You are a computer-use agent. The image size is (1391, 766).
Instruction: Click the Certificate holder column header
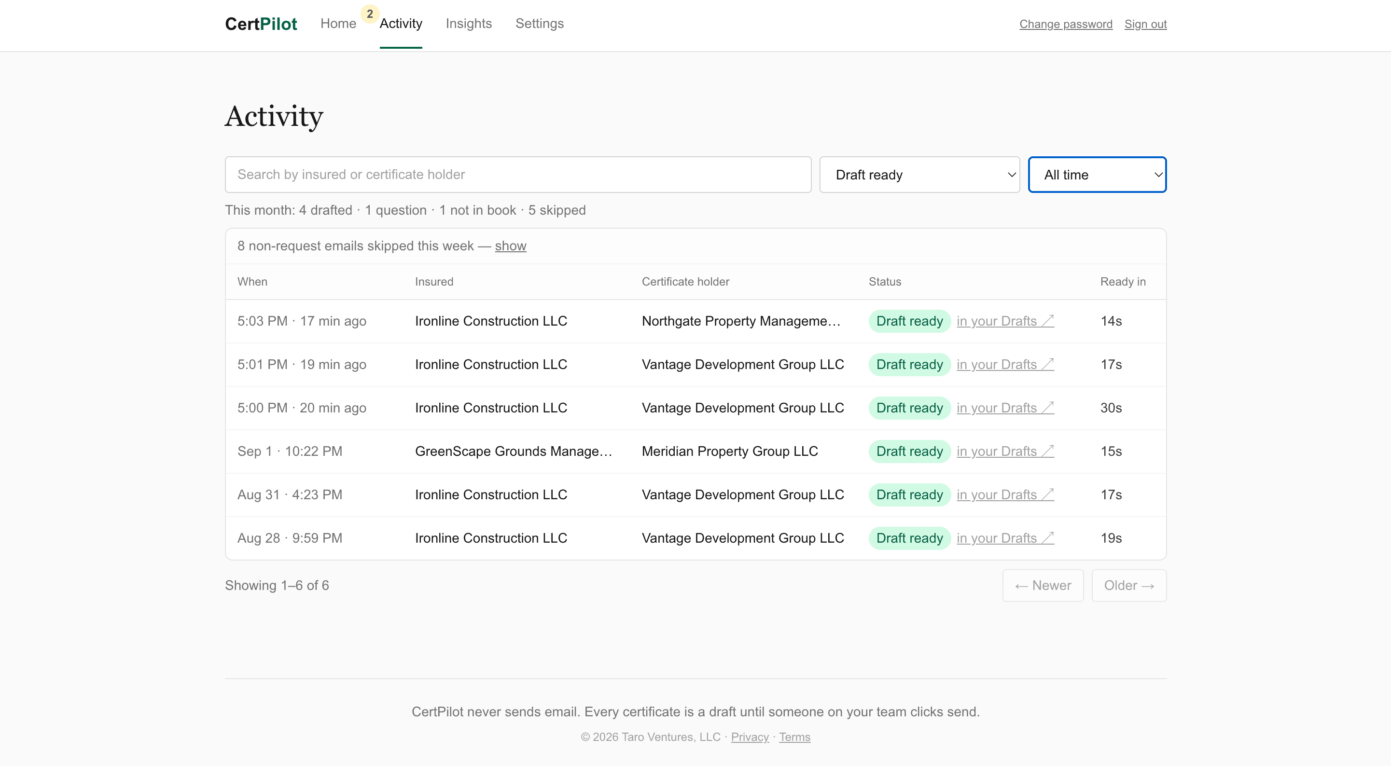click(x=685, y=282)
